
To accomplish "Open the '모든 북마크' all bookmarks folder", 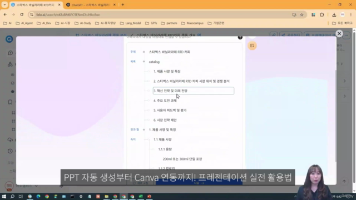I will tap(342, 23).
